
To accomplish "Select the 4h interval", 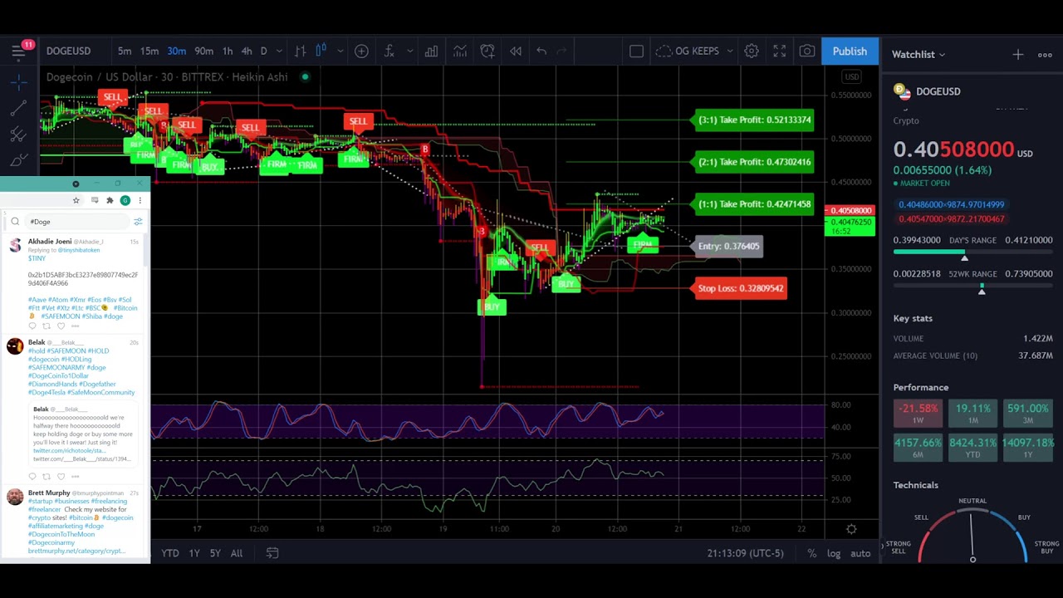I will (x=247, y=51).
